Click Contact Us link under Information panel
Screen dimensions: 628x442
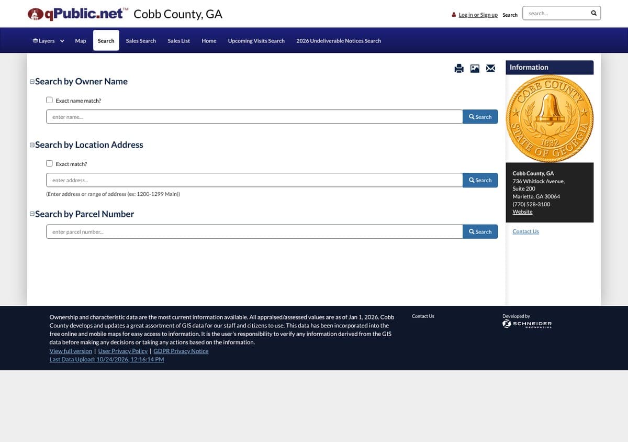(525, 231)
